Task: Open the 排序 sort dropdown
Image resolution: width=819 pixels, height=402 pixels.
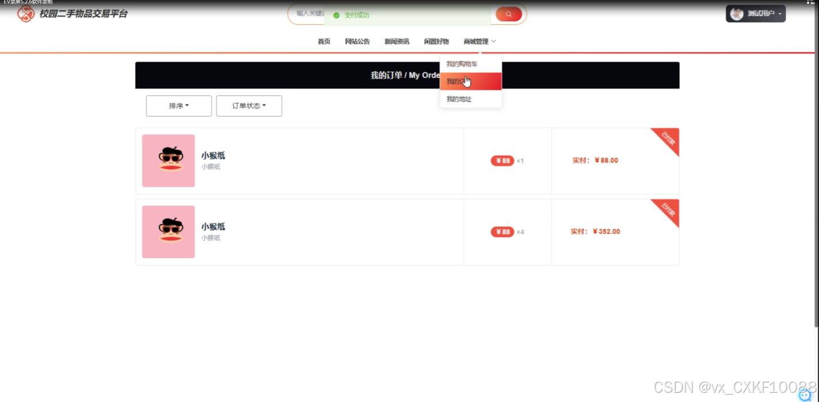Action: tap(179, 106)
